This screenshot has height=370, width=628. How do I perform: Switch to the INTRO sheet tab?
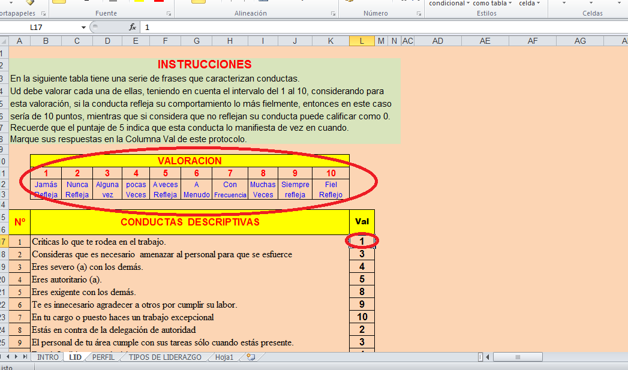point(48,357)
